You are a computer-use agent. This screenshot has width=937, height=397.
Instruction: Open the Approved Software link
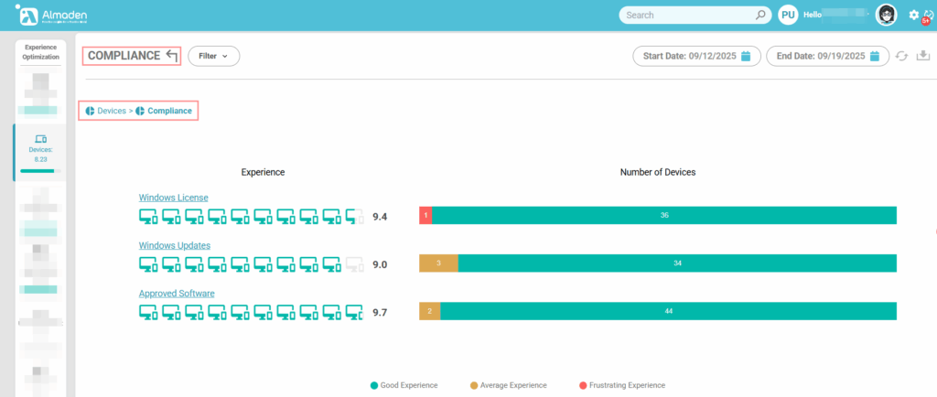click(177, 294)
